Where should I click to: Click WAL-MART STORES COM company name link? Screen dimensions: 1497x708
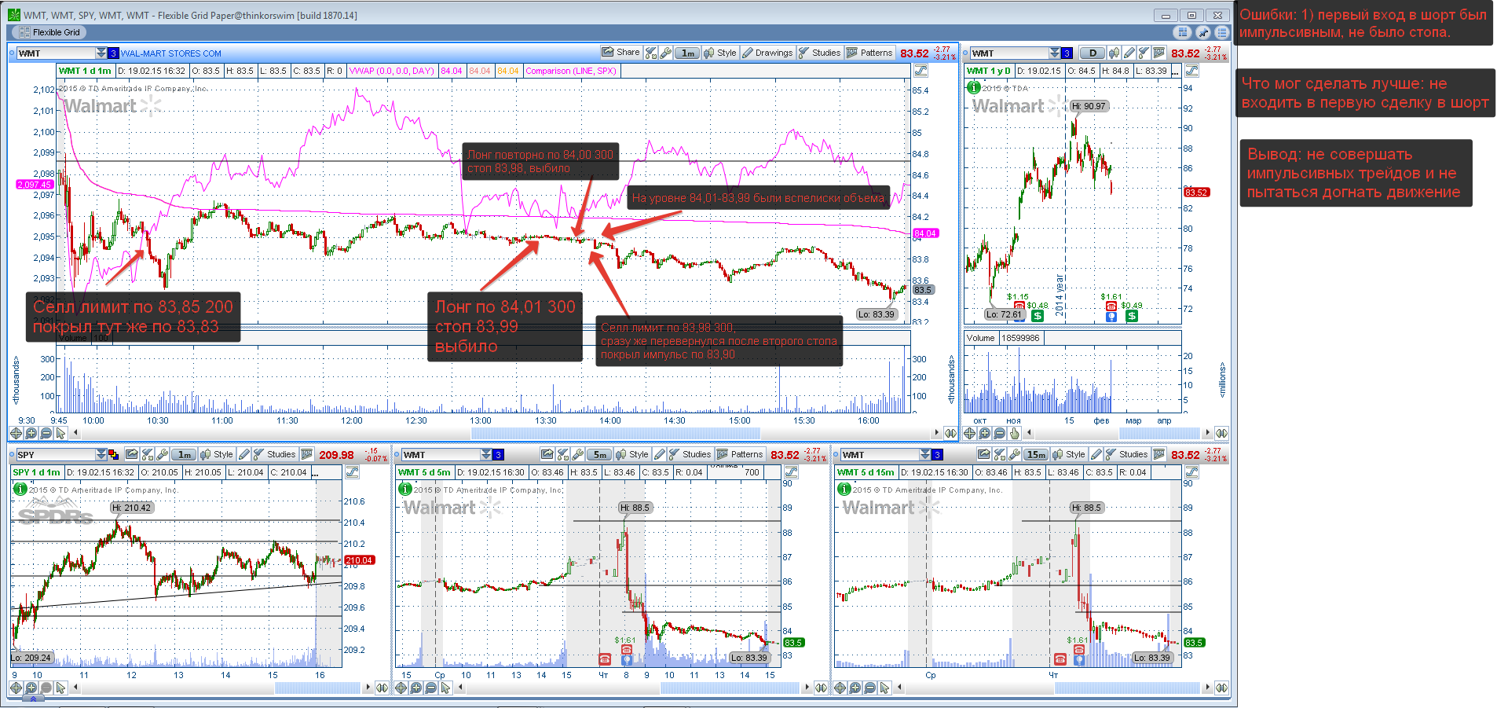click(x=171, y=53)
